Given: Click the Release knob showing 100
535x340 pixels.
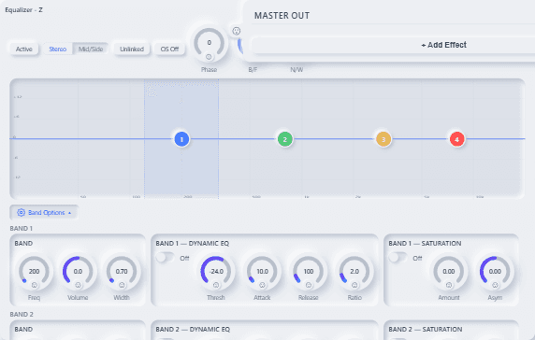Looking at the screenshot, I should [x=309, y=271].
